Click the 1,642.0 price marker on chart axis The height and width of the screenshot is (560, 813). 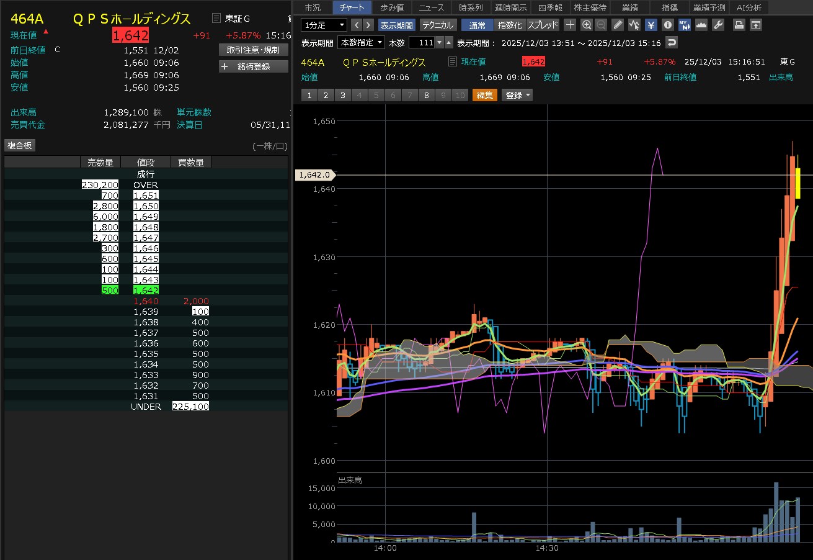pos(315,175)
